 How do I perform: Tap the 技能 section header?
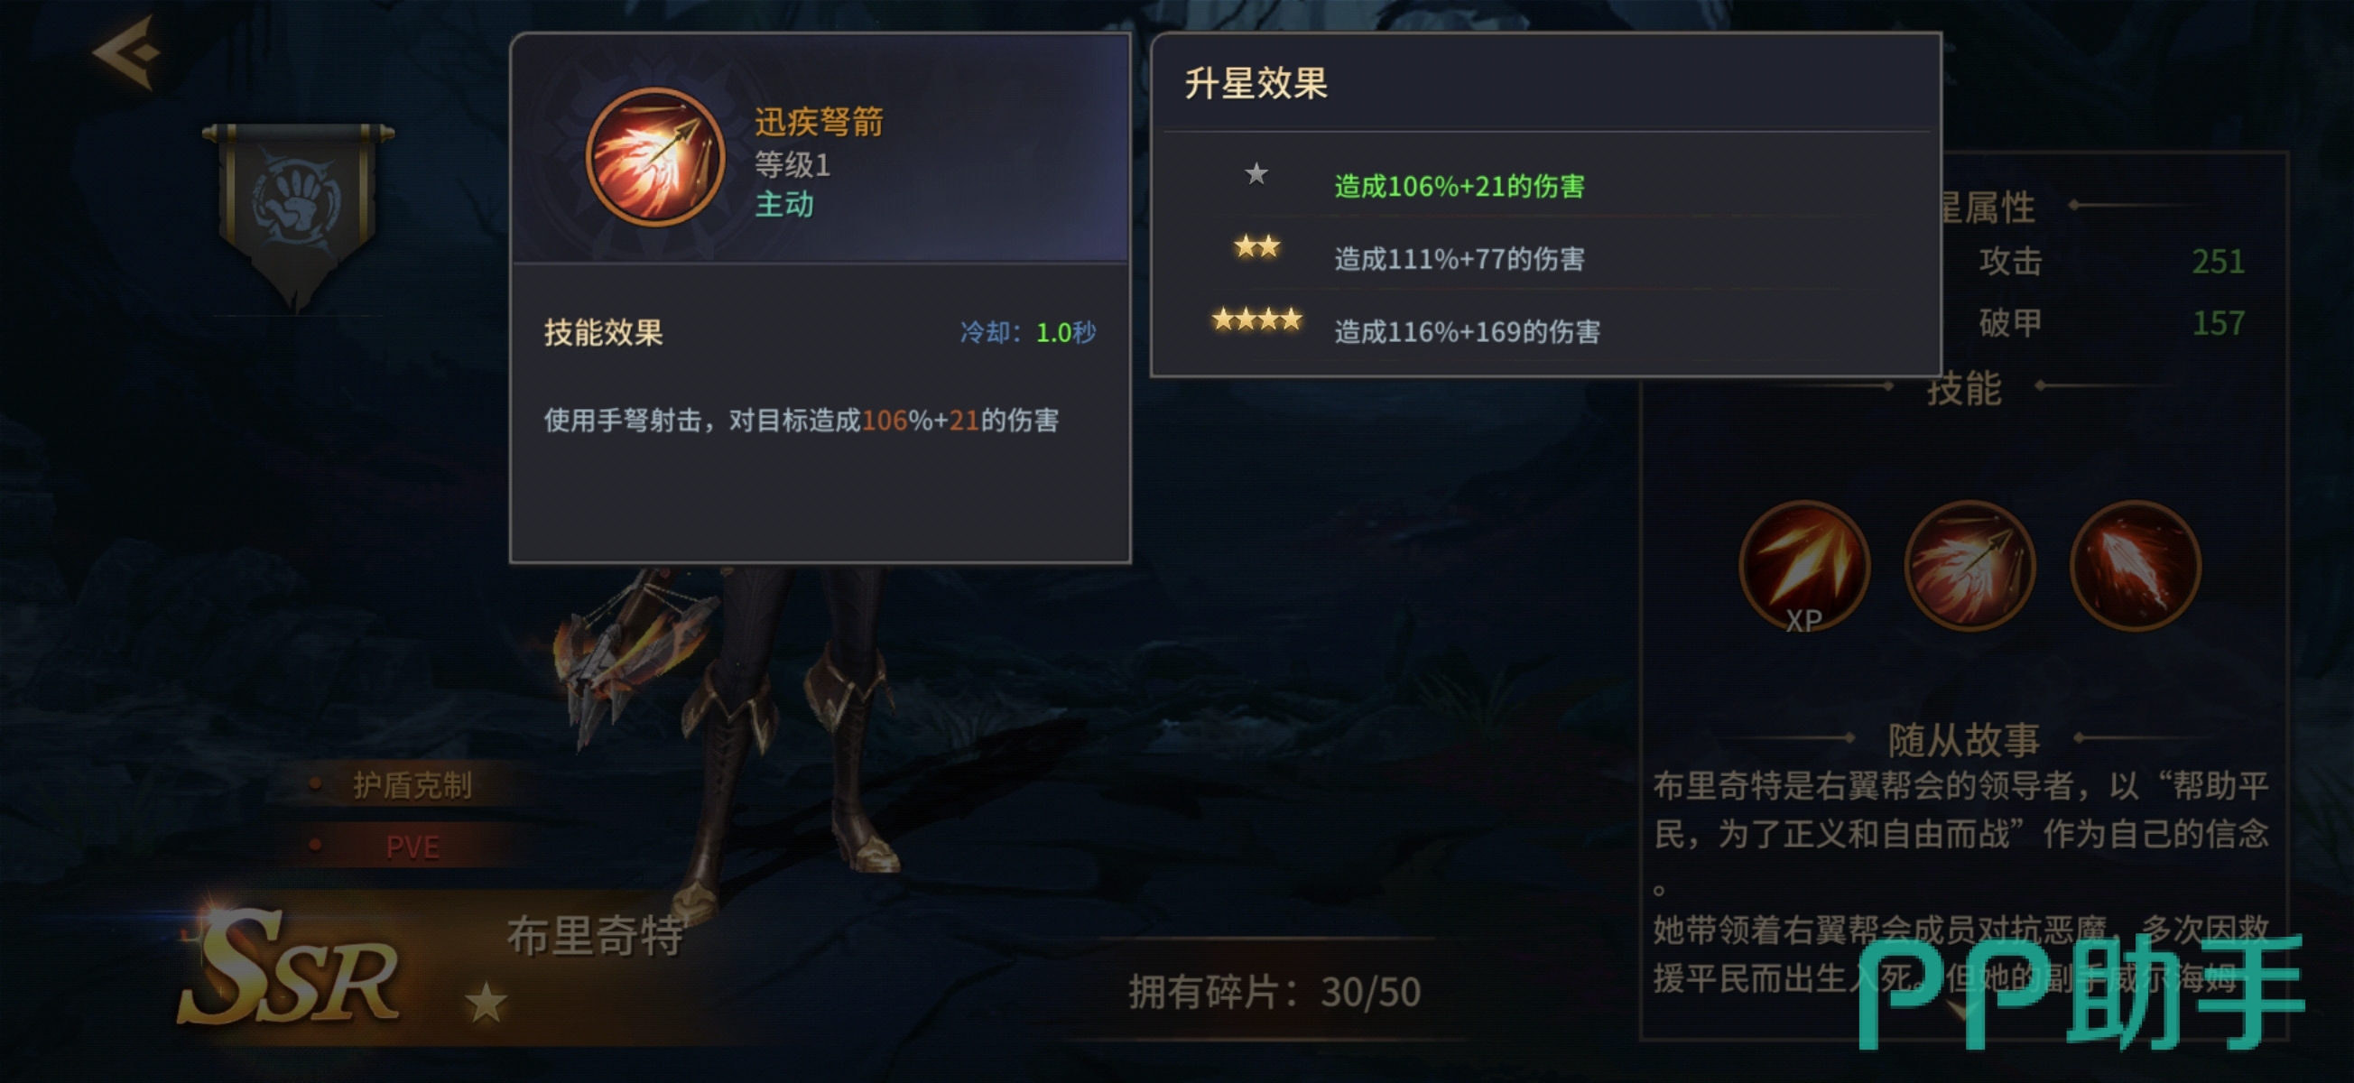click(1964, 388)
